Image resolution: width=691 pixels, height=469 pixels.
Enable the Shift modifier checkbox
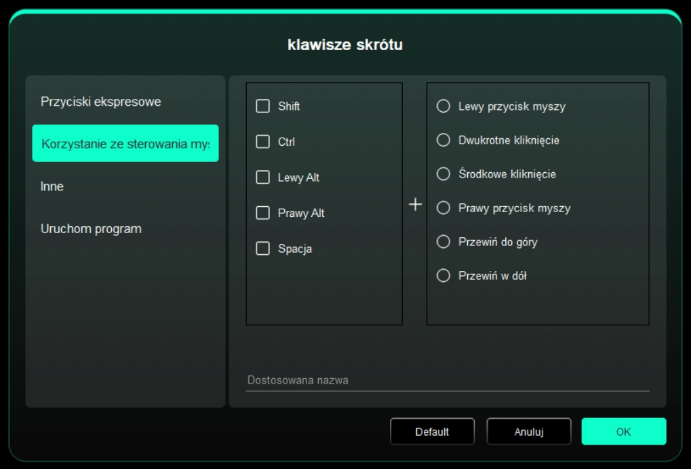(x=263, y=106)
